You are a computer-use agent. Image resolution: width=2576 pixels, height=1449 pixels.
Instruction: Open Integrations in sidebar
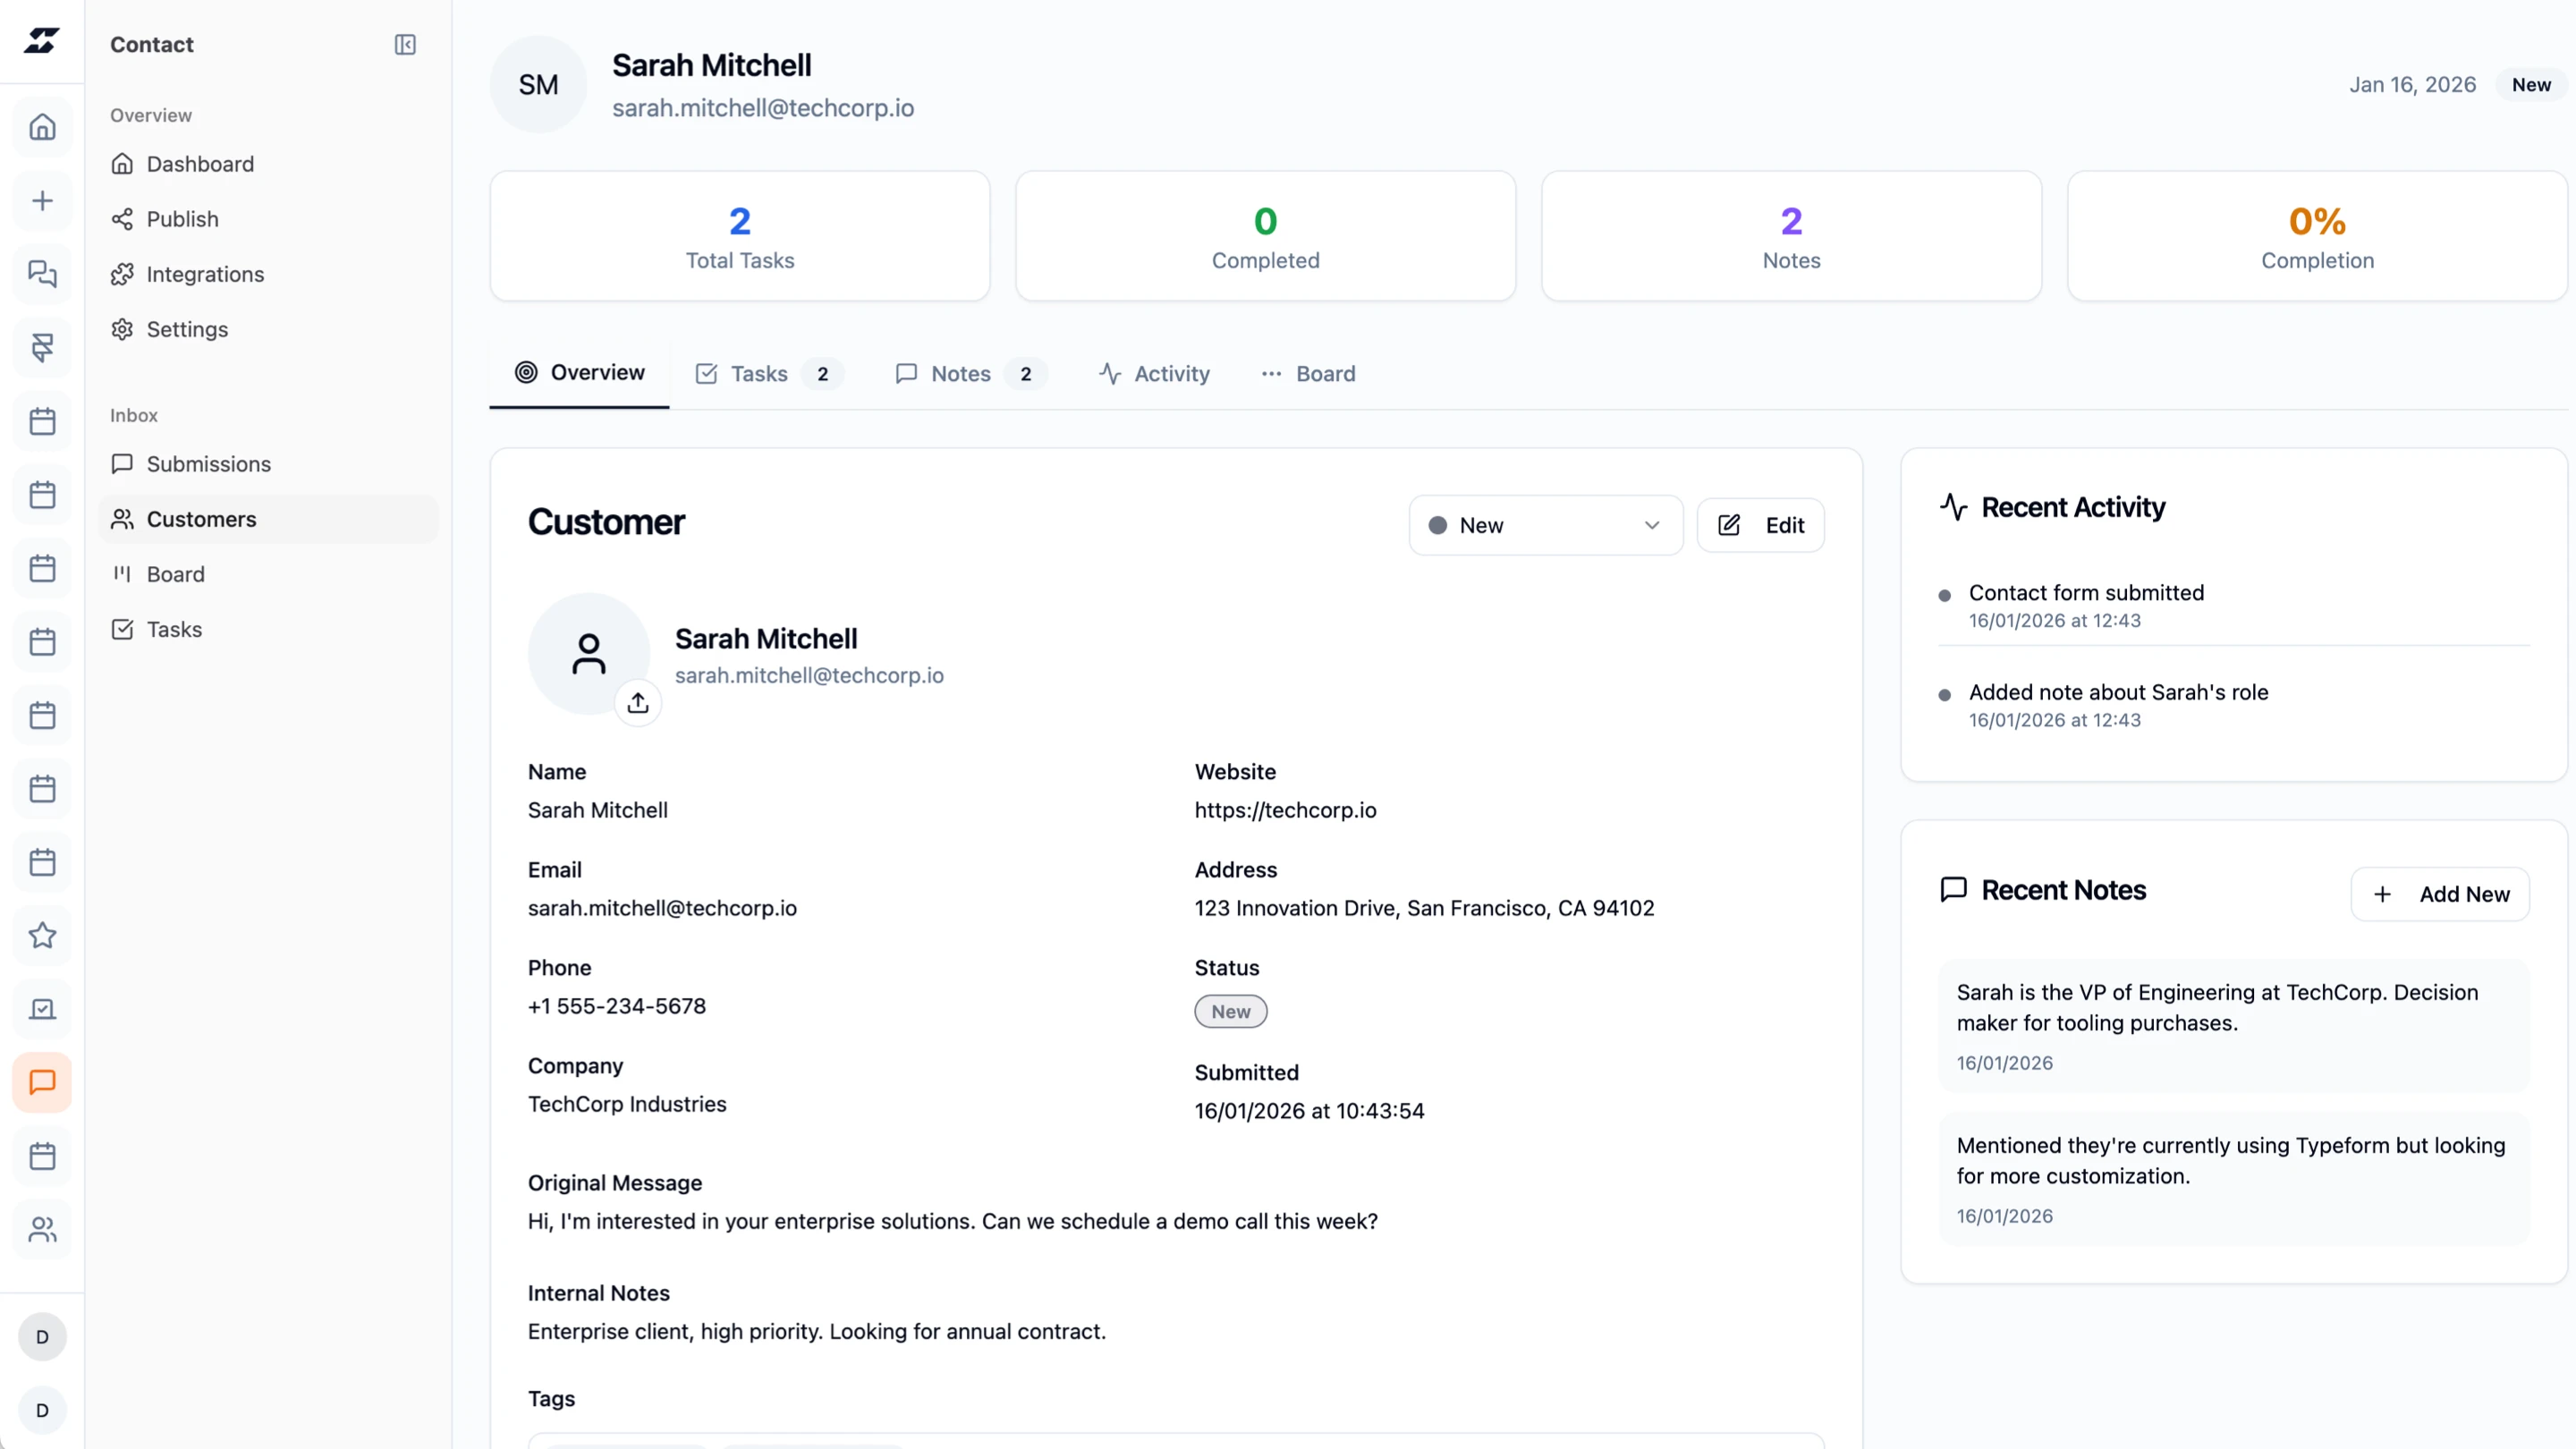(x=205, y=274)
